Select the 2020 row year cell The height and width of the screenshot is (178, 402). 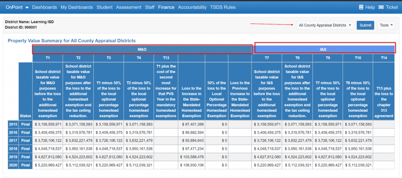(13, 165)
